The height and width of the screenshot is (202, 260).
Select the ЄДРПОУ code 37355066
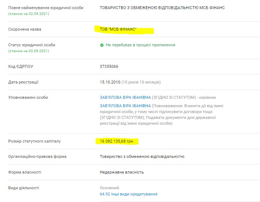click(109, 67)
